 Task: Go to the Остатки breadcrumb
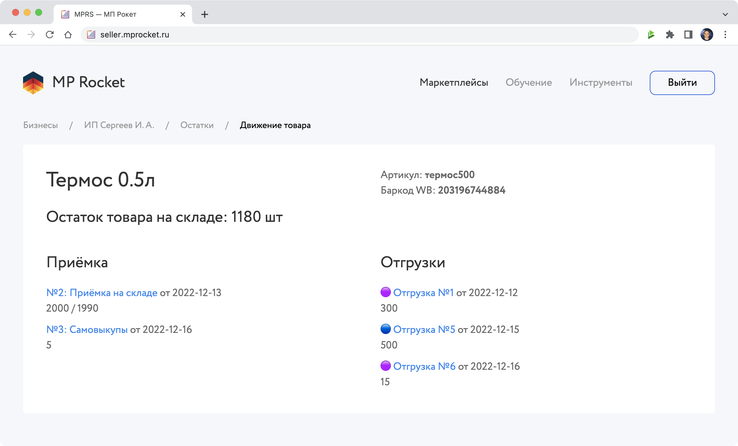[x=197, y=125]
